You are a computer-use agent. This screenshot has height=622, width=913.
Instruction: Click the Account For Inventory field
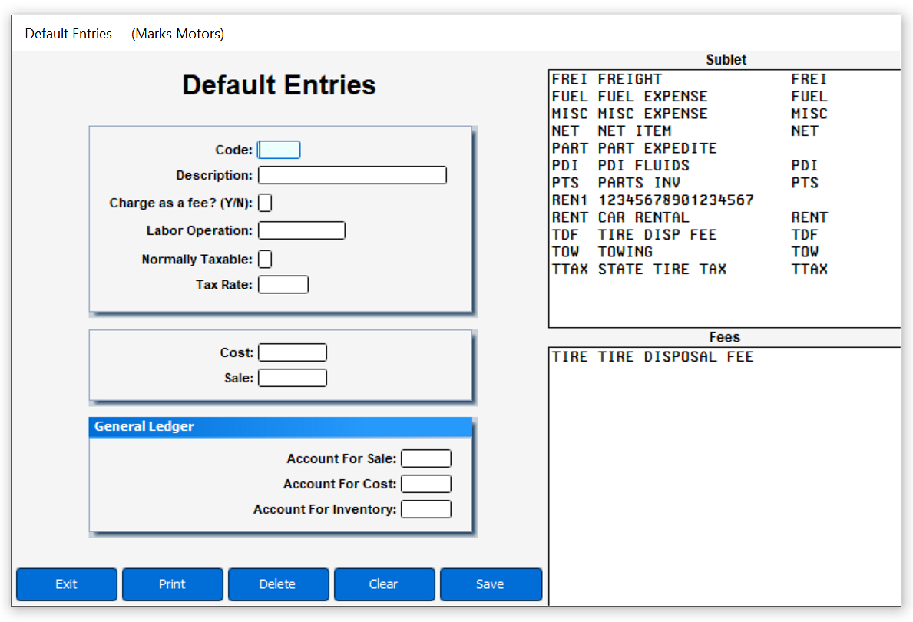tap(426, 508)
